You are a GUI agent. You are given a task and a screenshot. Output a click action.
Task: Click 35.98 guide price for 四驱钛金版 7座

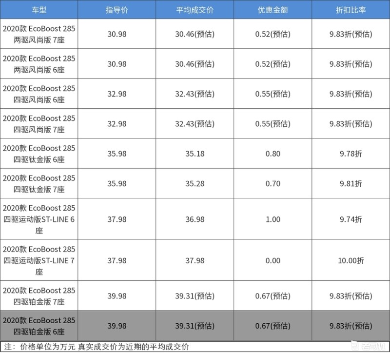[117, 184]
